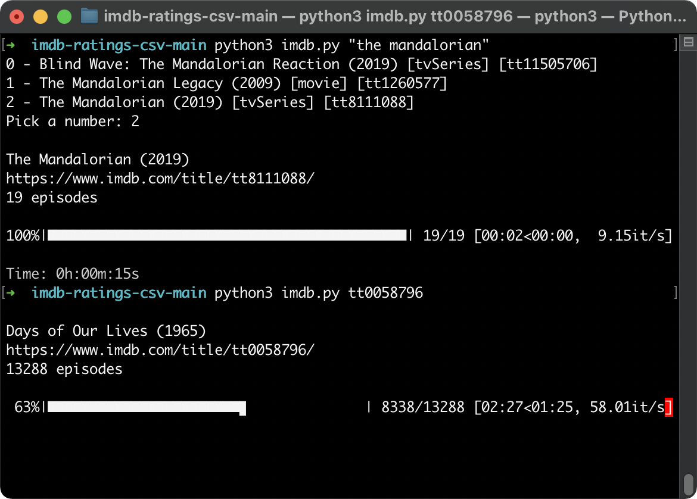Viewport: 697px width, 499px height.
Task: Click the green prompt arrow before tt0058796 command
Action: point(10,292)
